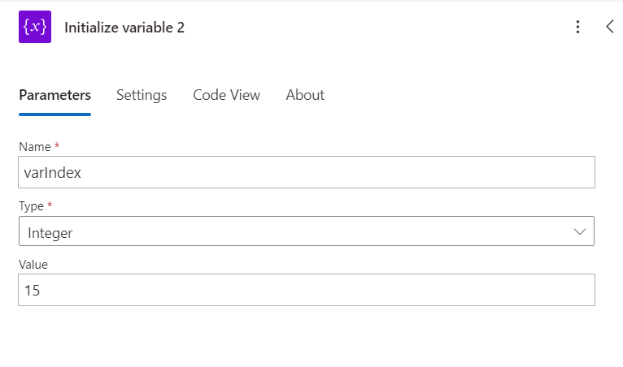623x367 pixels.
Task: Expand the Type combo box showing Integer
Action: click(306, 231)
